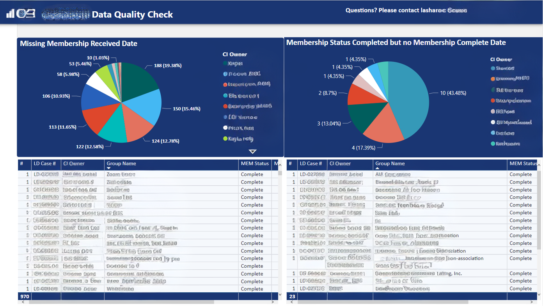
Task: Click the right table total "23"
Action: point(293,297)
